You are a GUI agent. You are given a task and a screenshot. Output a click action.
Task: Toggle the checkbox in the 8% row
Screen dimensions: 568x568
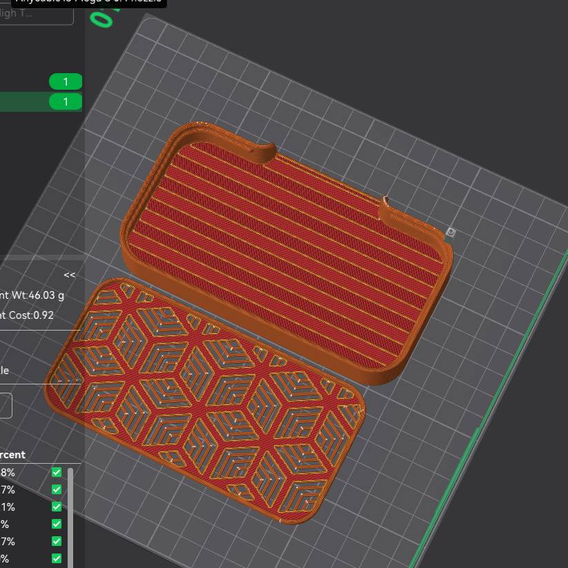(57, 472)
